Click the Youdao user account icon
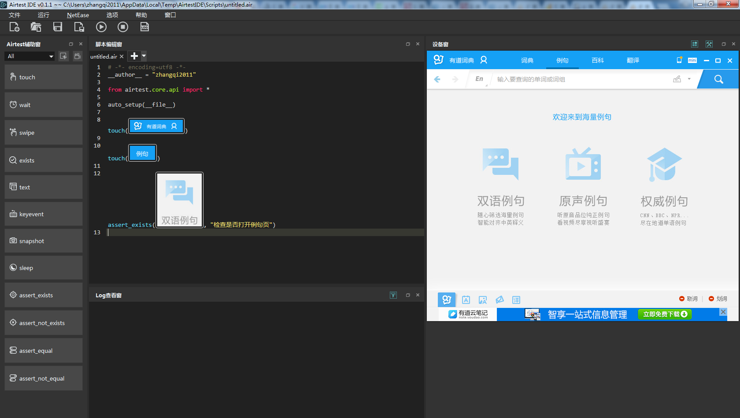Viewport: 740px width, 418px height. pyautogui.click(x=484, y=60)
